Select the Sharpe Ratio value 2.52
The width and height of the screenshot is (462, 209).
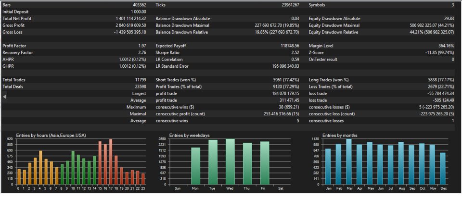click(x=295, y=53)
